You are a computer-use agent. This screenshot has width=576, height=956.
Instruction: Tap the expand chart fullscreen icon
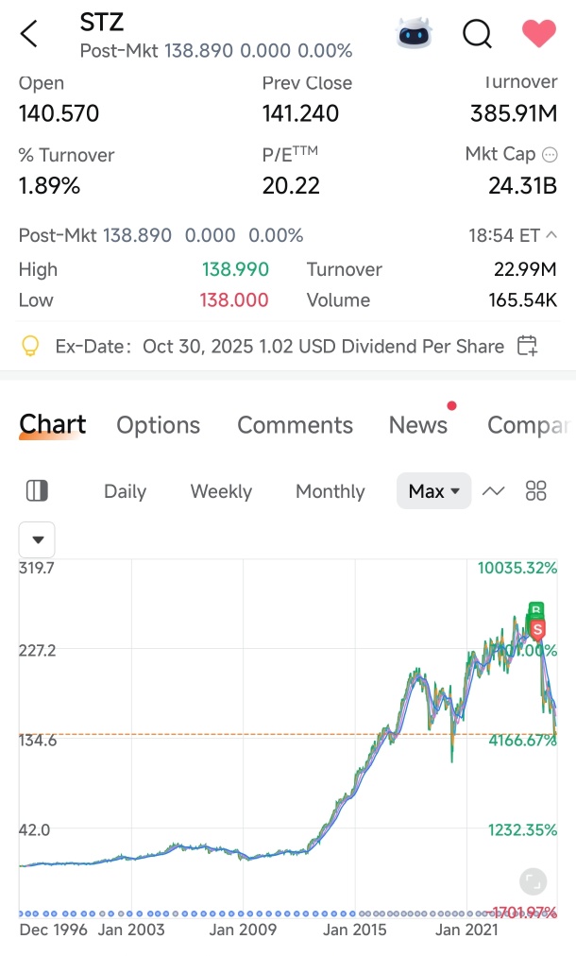(x=534, y=881)
